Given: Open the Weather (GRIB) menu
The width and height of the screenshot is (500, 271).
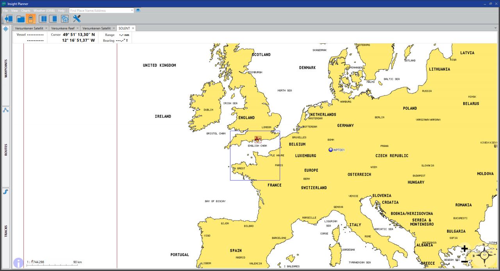Looking at the screenshot, I should [44, 11].
